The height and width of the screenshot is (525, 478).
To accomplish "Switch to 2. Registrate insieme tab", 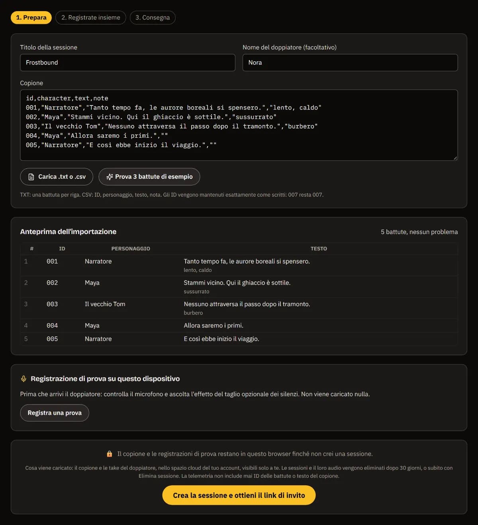I will pos(91,18).
